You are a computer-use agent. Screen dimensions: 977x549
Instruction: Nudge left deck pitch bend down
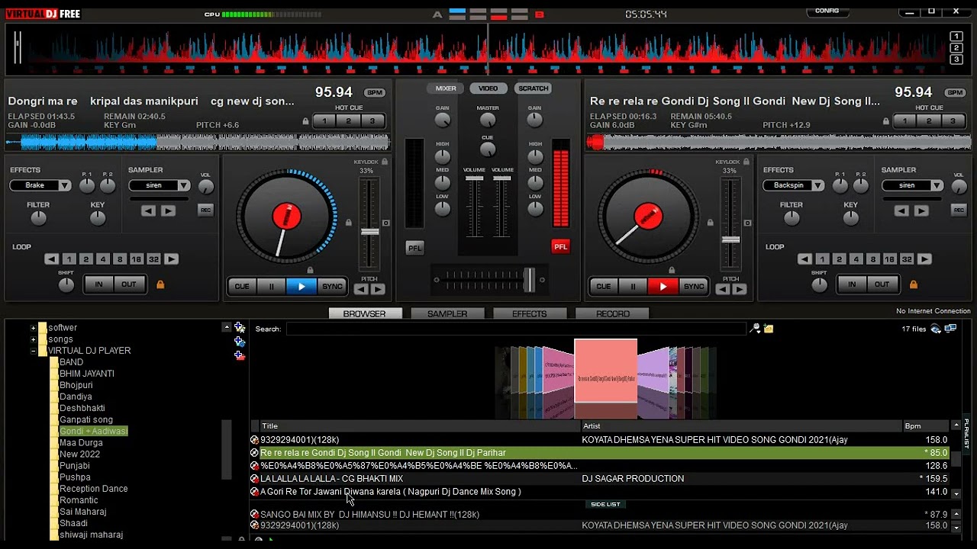click(361, 289)
